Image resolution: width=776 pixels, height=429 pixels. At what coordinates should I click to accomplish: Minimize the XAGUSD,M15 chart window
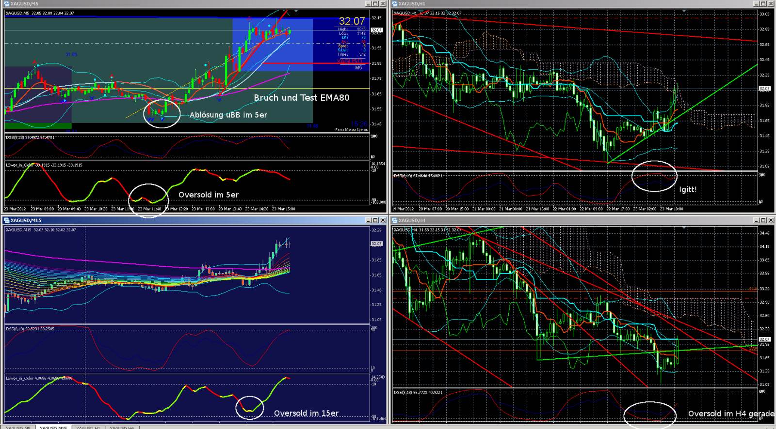pyautogui.click(x=368, y=220)
